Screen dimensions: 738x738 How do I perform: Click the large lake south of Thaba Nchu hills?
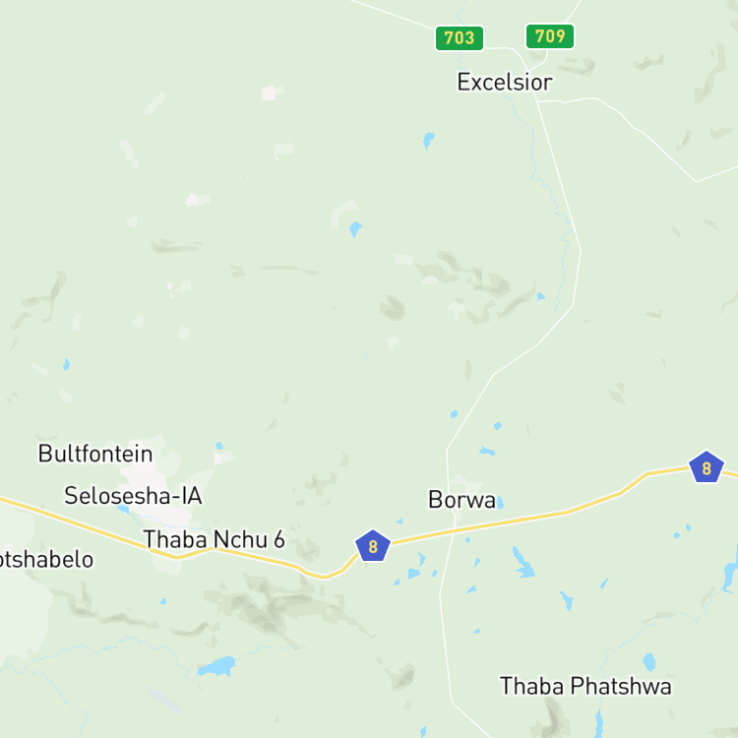pyautogui.click(x=216, y=666)
